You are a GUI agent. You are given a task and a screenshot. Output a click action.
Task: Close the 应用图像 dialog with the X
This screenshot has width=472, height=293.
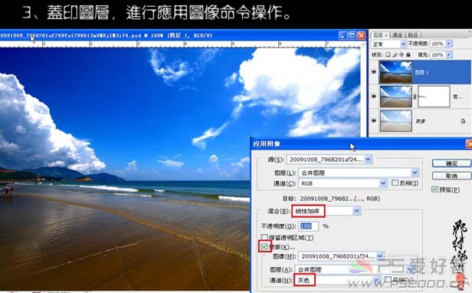(469, 144)
